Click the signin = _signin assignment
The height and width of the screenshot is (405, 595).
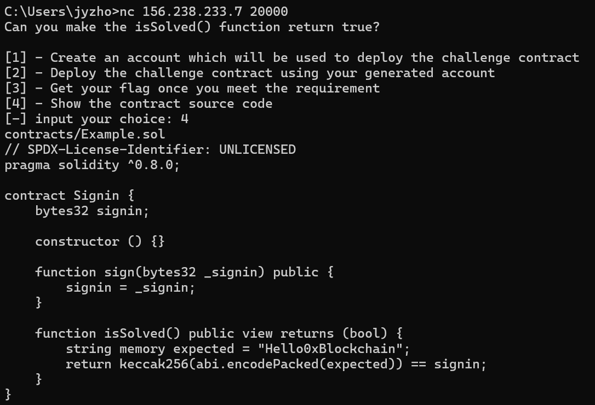point(130,287)
